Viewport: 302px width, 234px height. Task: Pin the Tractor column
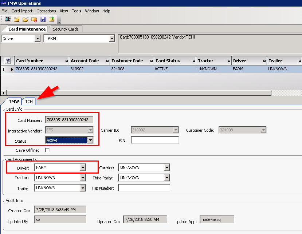pyautogui.click(x=229, y=61)
